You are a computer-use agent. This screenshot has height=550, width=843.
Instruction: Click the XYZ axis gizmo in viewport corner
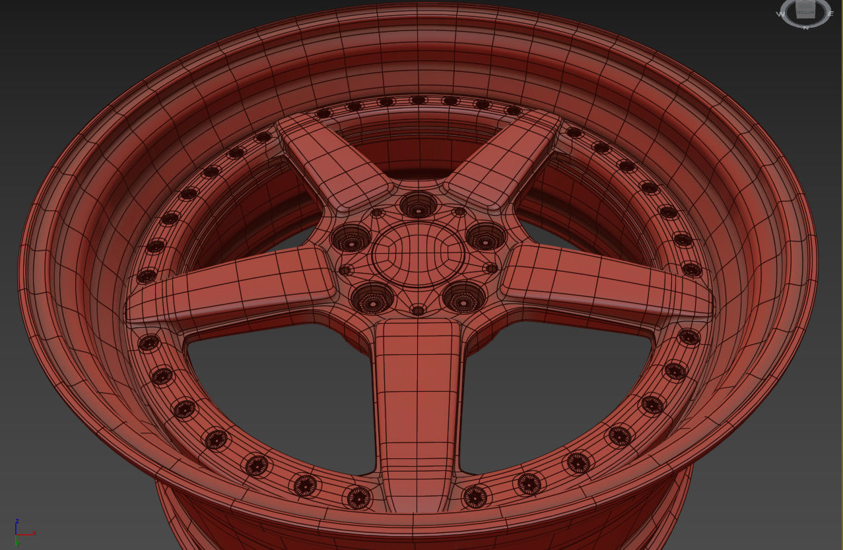tap(24, 532)
